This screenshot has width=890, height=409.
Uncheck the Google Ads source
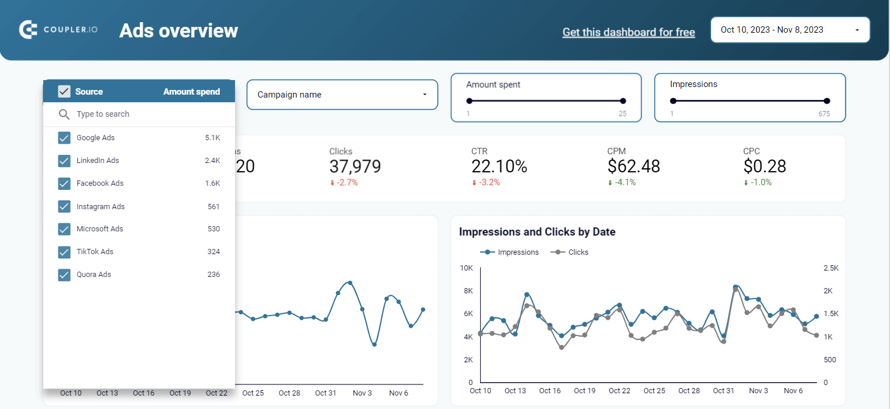tap(64, 137)
